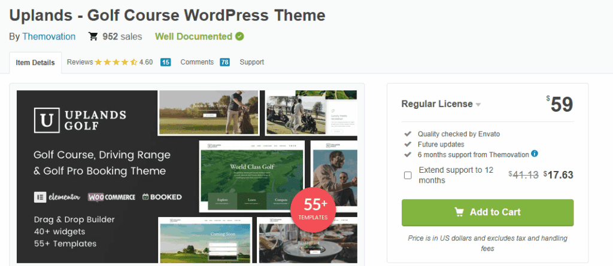This screenshot has width=613, height=266.
Task: Click the checkmark beside 6 months support
Action: 407,155
